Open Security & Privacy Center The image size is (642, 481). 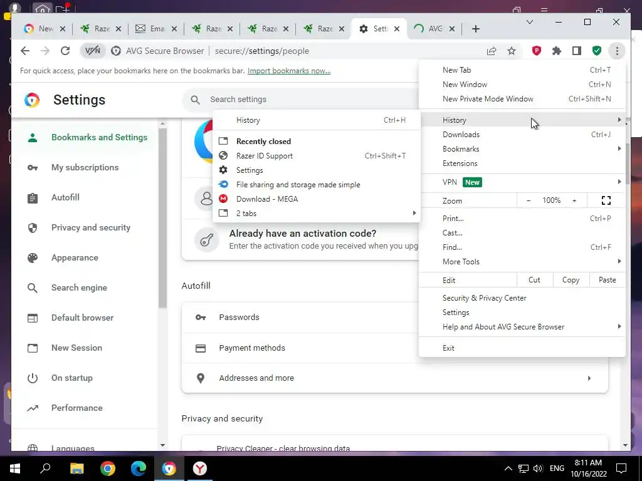tap(522, 297)
